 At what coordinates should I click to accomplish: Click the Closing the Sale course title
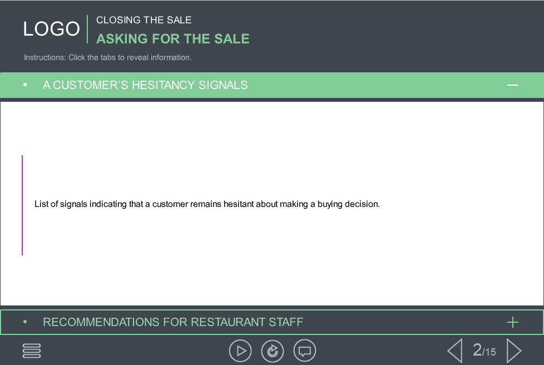tap(144, 20)
